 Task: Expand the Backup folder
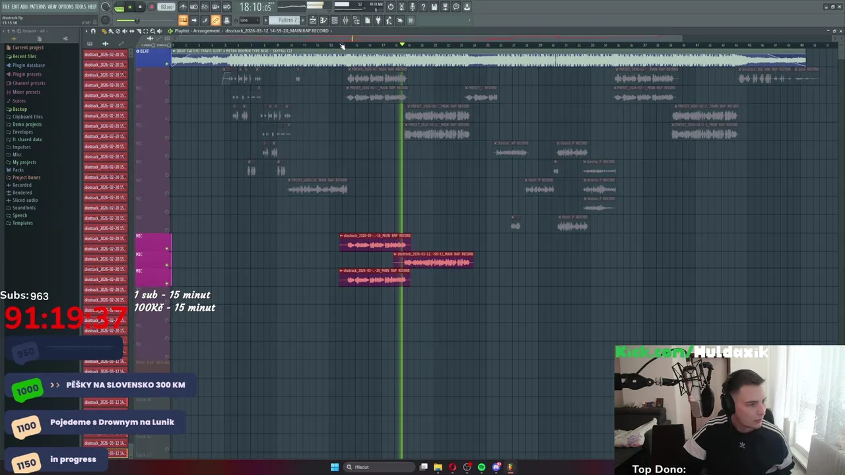(x=20, y=109)
